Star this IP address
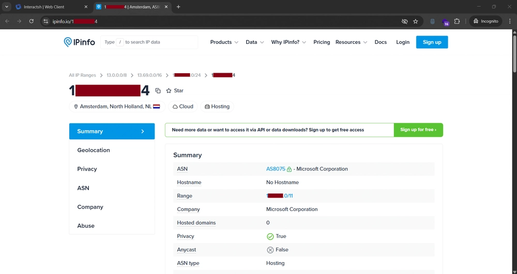 [175, 90]
